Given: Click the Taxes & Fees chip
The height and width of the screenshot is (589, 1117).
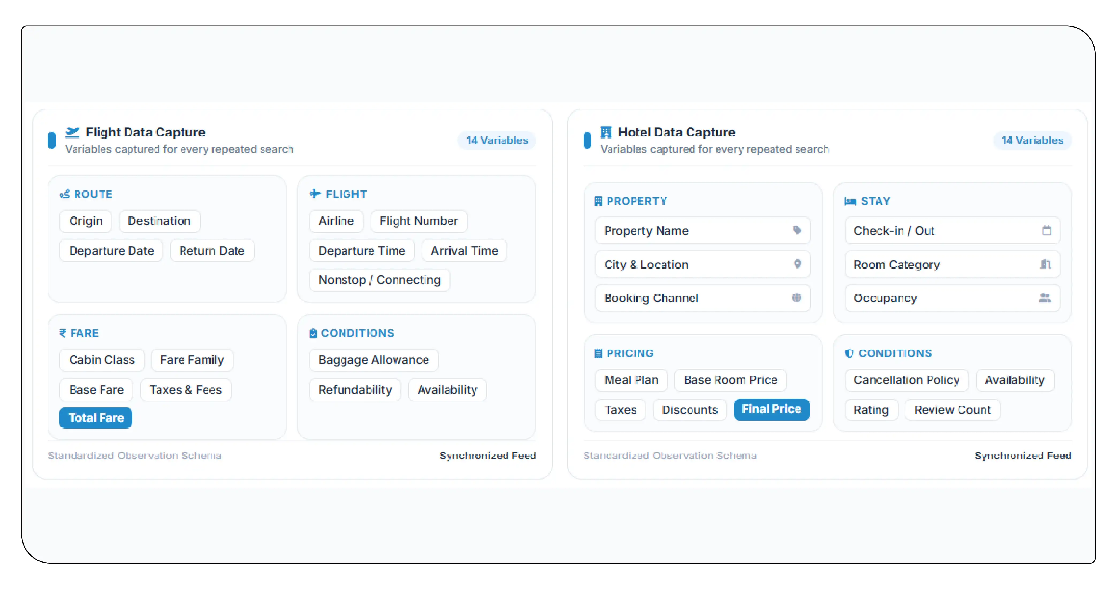Looking at the screenshot, I should 186,390.
